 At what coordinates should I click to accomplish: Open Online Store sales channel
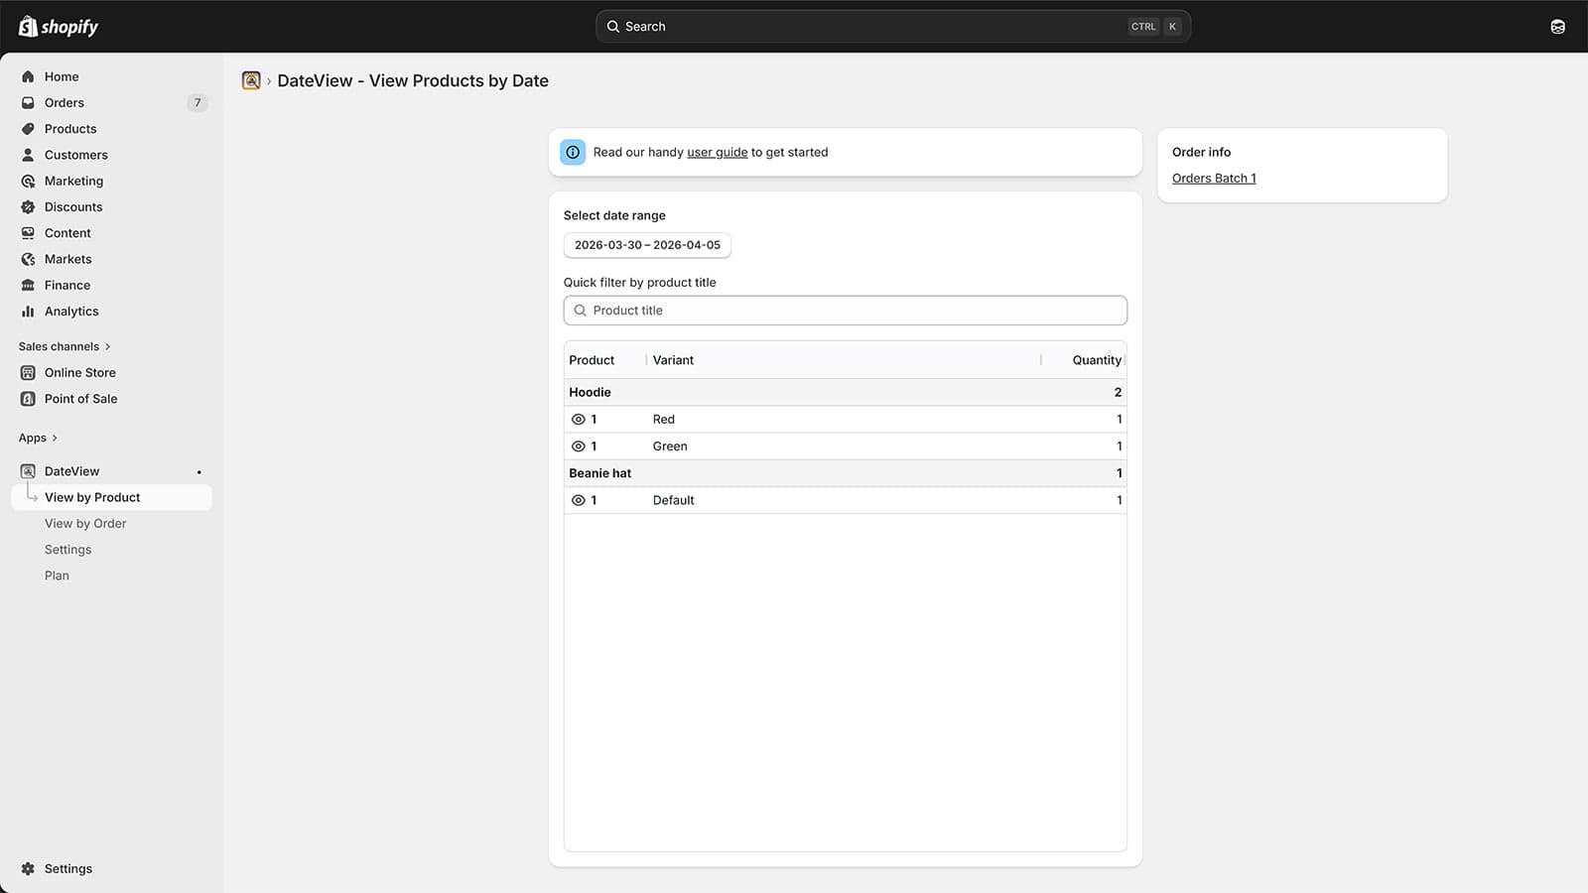(80, 372)
